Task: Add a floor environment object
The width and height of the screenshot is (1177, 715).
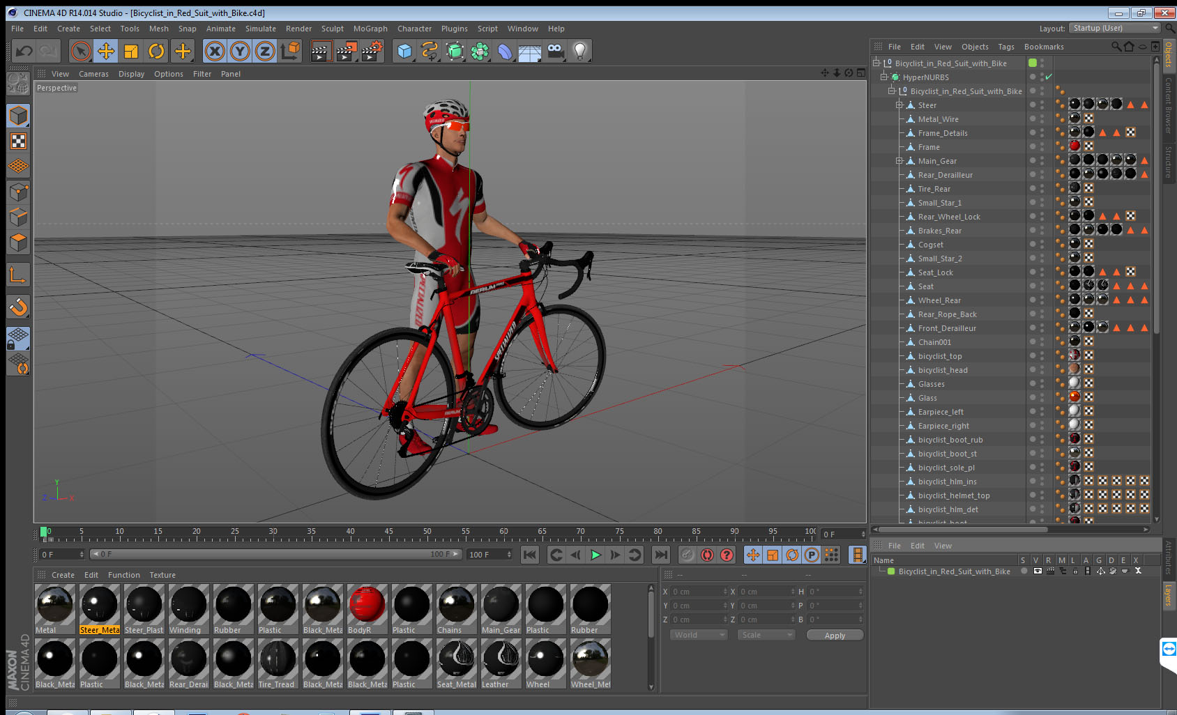Action: tap(530, 51)
